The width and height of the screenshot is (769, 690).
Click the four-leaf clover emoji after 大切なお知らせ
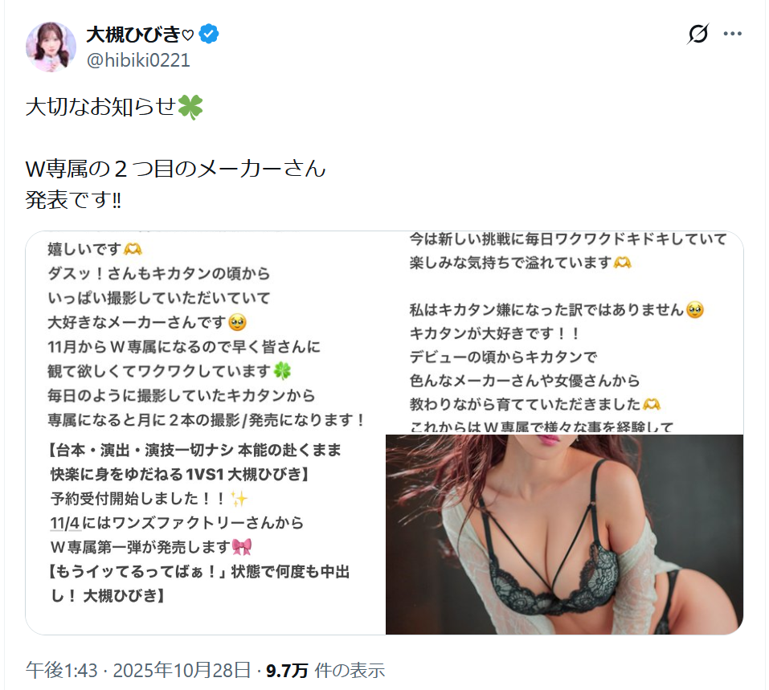(x=190, y=107)
